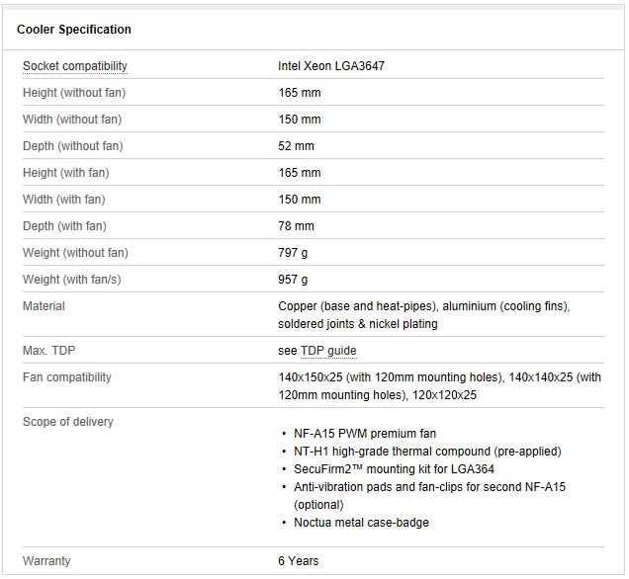
Task: Select the Noctua metal case-badge item
Action: tap(361, 523)
